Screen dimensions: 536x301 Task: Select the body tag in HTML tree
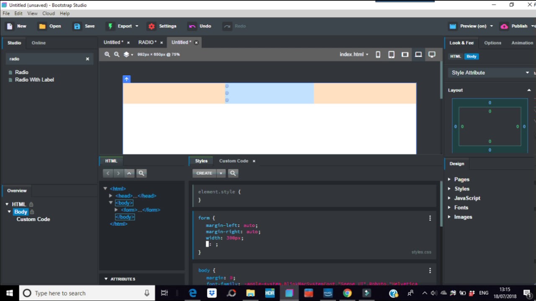point(124,203)
